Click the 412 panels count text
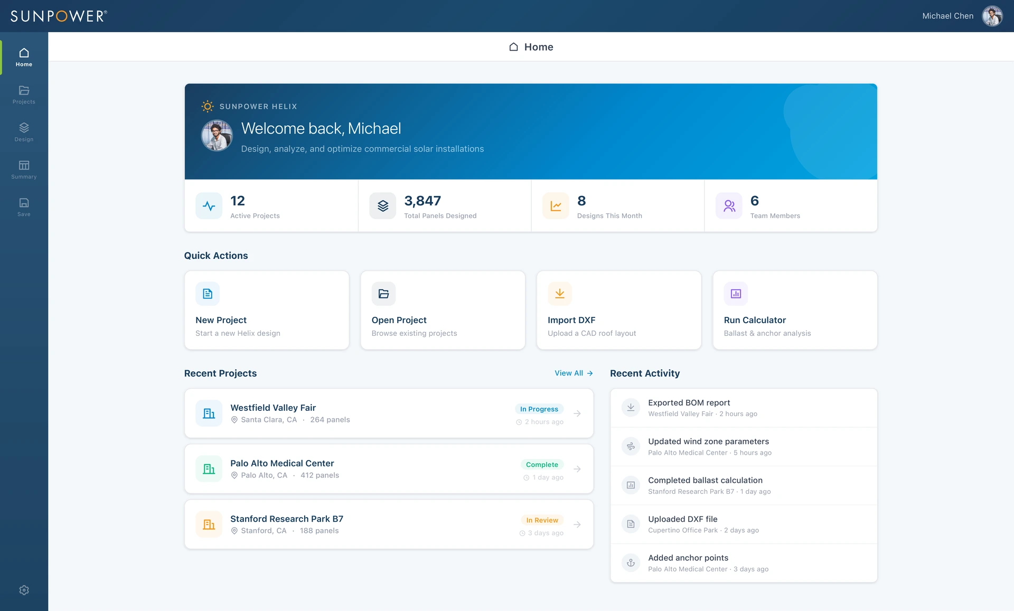1014x611 pixels. [320, 475]
